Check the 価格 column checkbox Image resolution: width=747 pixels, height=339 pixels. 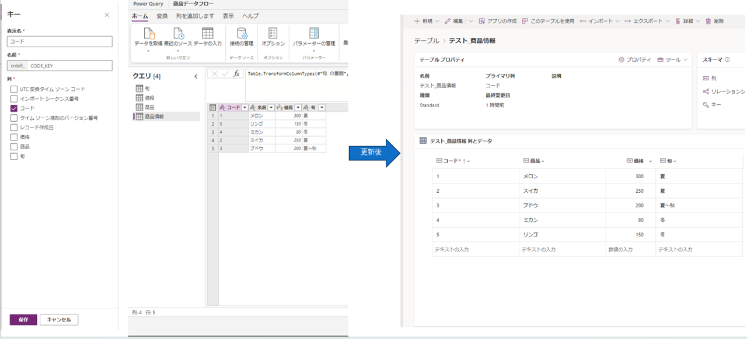pyautogui.click(x=14, y=136)
